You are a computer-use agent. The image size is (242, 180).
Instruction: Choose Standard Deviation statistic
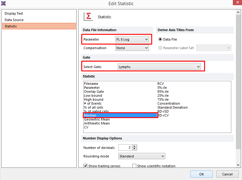coord(172,107)
